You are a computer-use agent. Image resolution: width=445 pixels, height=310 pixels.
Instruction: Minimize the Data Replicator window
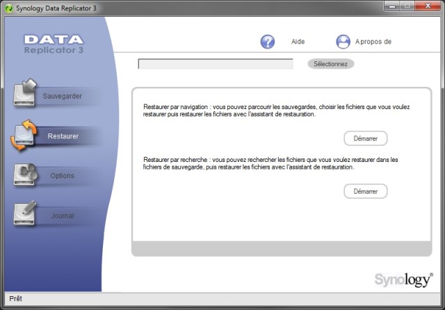392,6
